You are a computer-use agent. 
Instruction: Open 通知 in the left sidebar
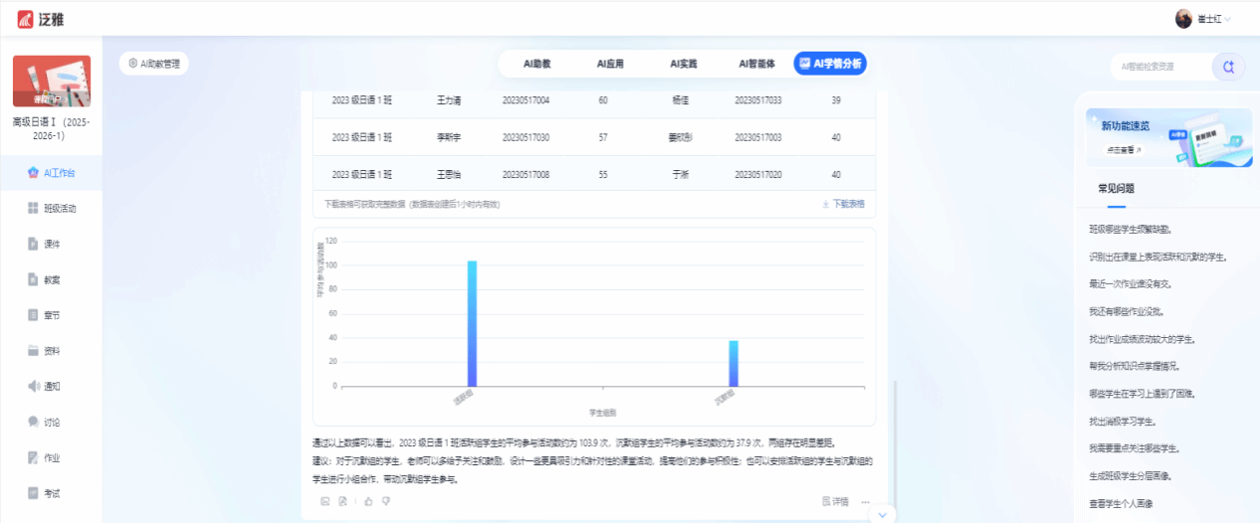tap(52, 386)
